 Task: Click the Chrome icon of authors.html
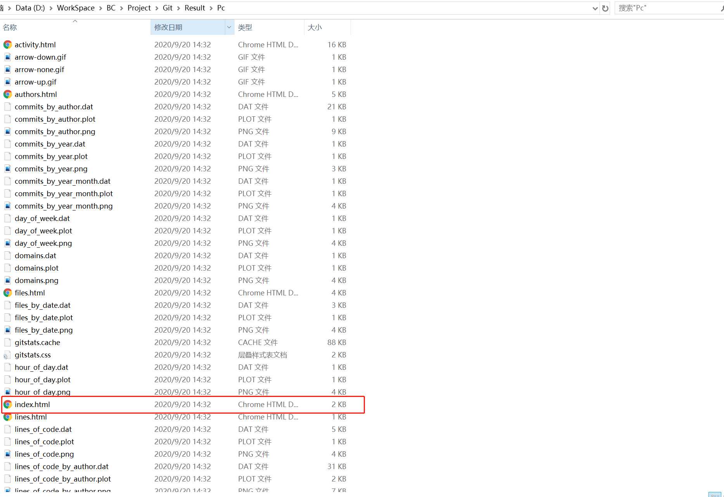[x=7, y=94]
